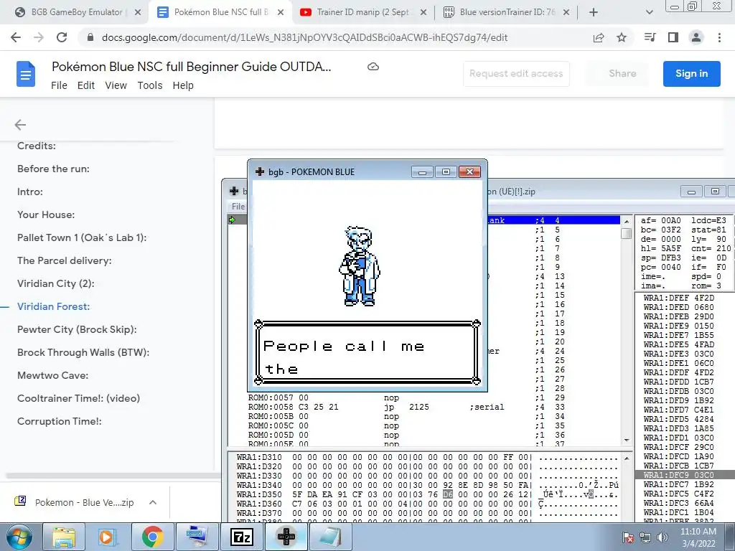This screenshot has width=735, height=551.
Task: Click the volume speaker tray icon
Action: [x=662, y=537]
